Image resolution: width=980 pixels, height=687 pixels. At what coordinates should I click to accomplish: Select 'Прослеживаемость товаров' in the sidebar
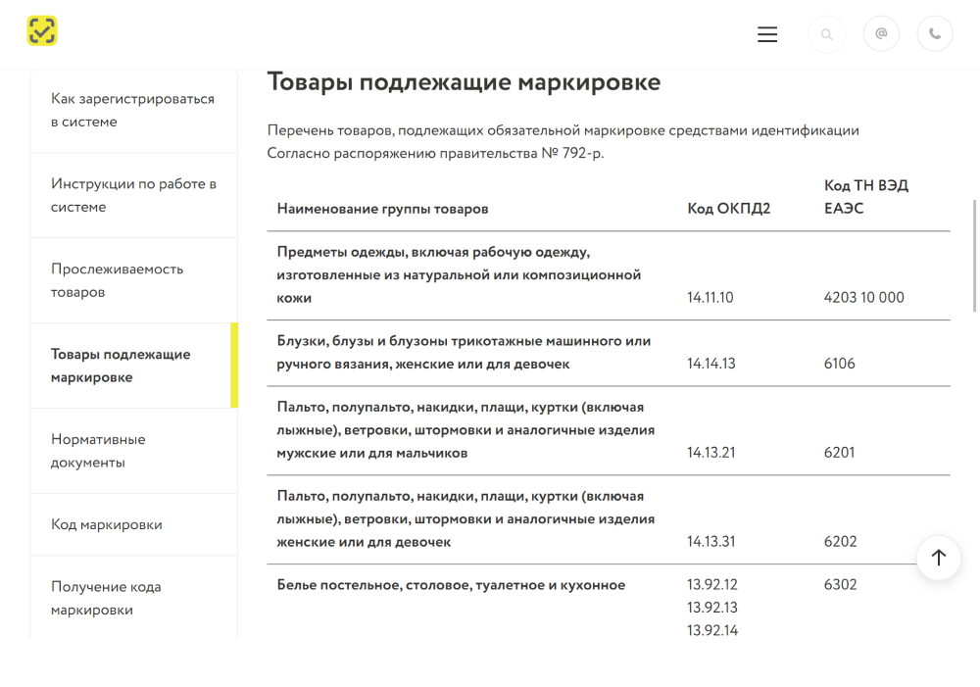point(118,280)
